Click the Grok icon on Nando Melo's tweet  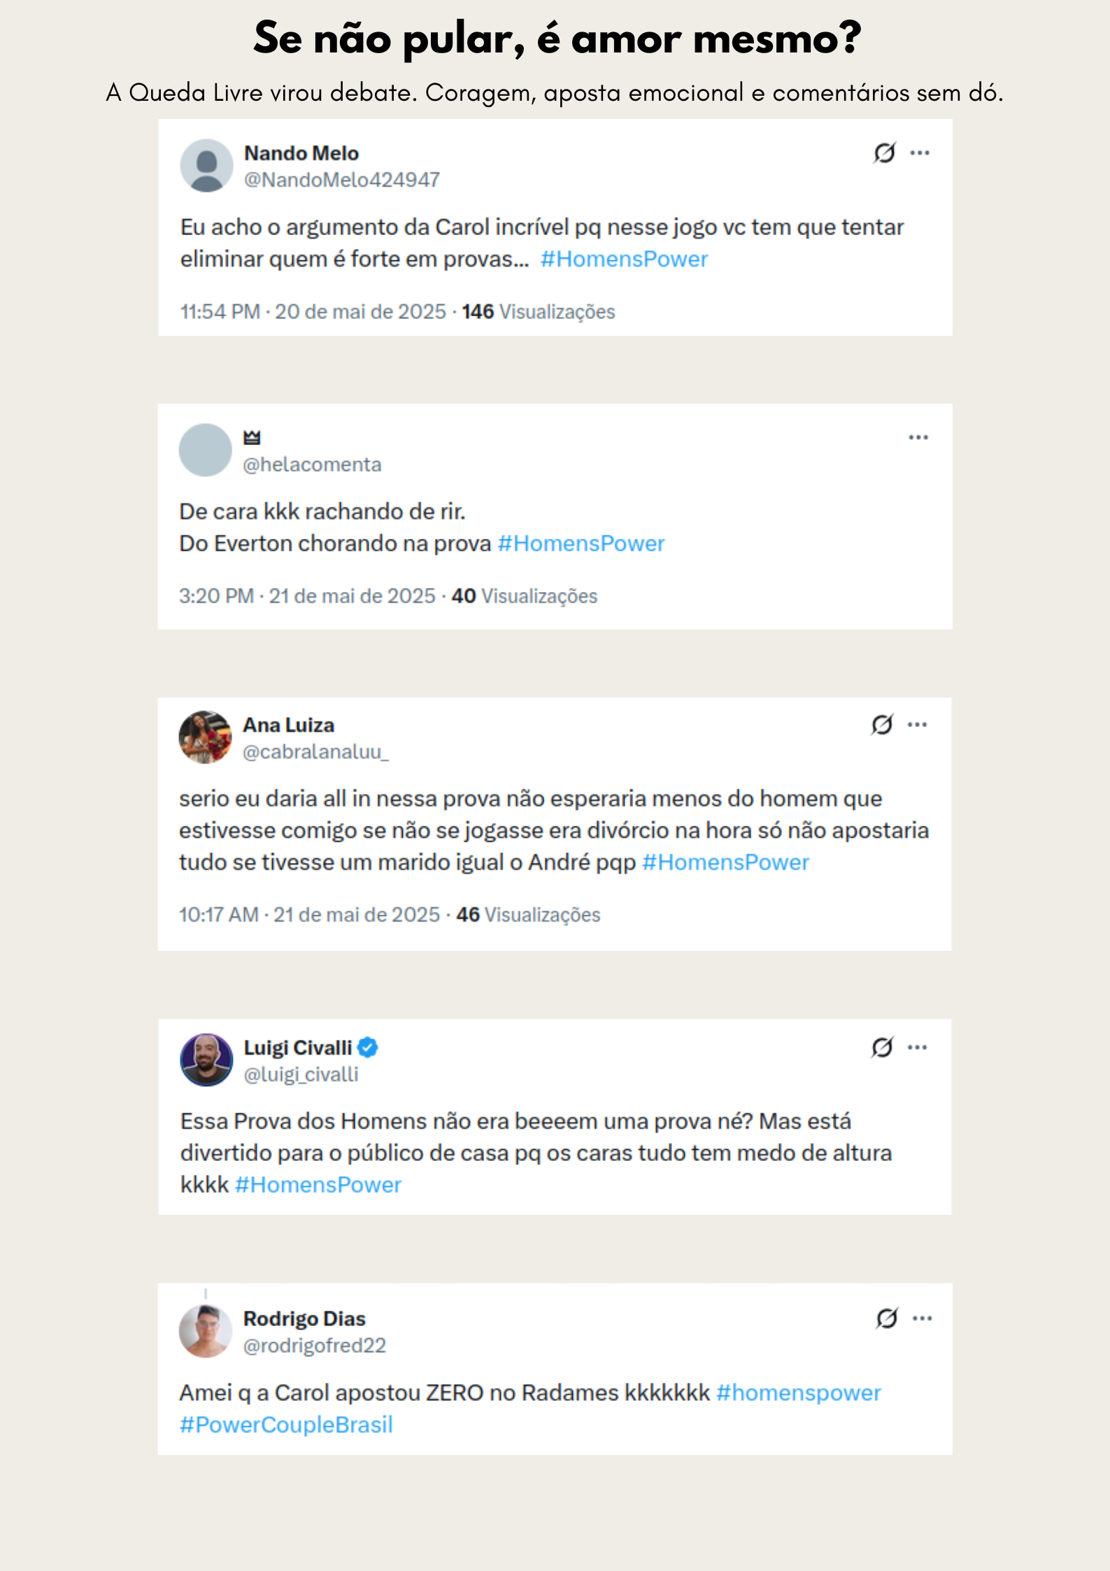pyautogui.click(x=885, y=153)
